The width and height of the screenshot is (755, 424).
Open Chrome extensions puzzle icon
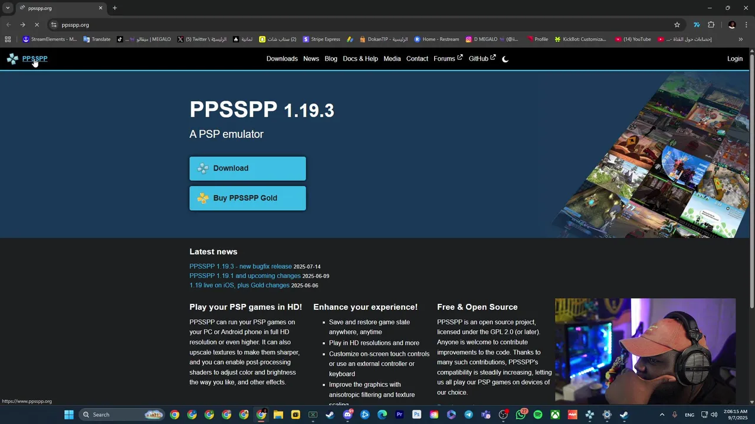tap(711, 25)
